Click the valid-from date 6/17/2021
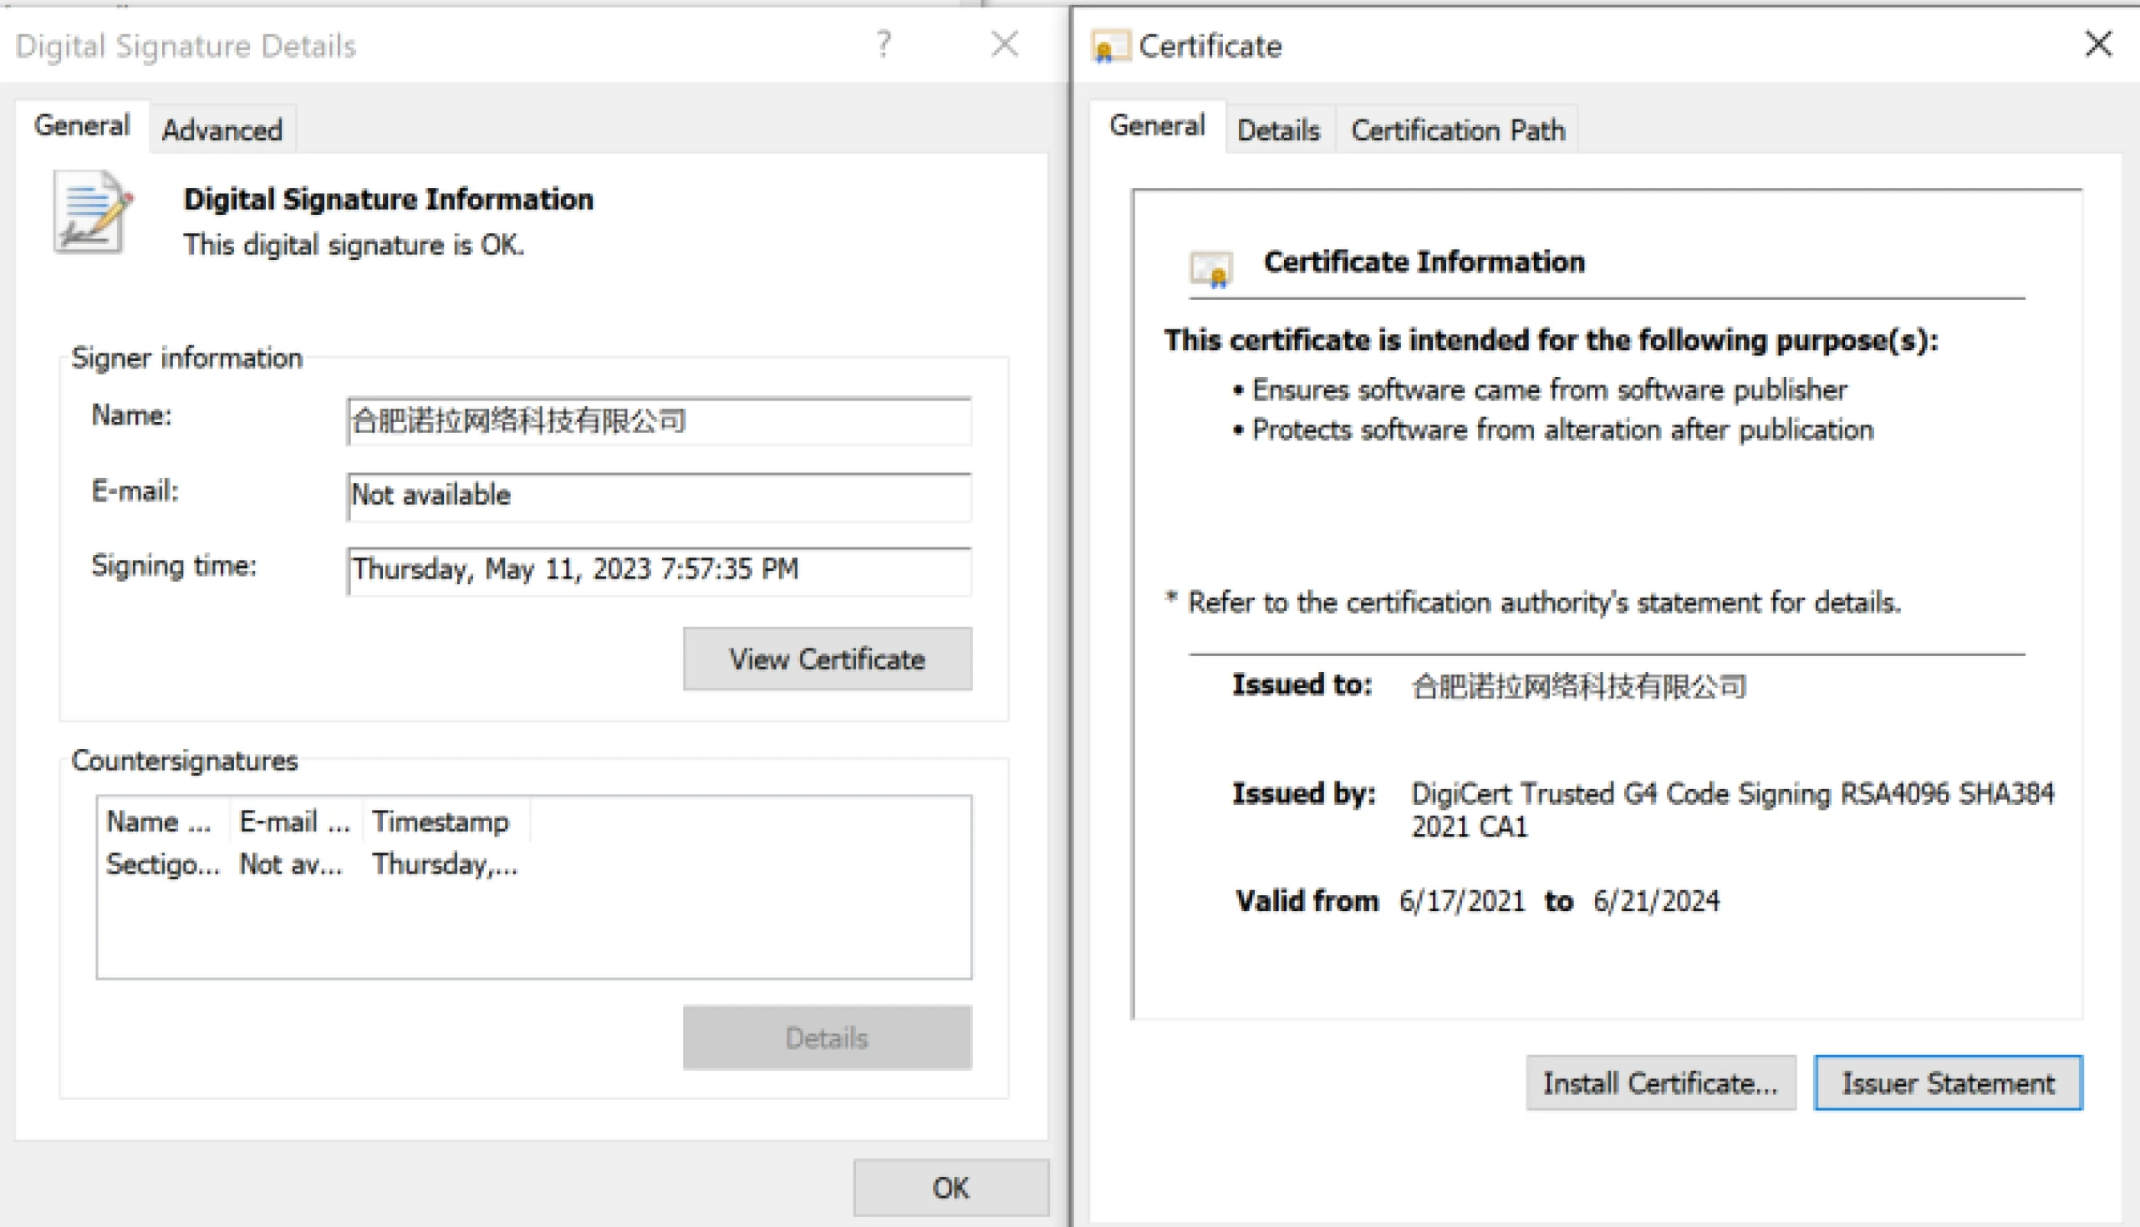The image size is (2140, 1227). (x=1462, y=901)
